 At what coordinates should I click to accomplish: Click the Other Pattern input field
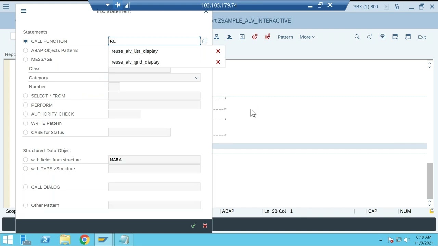coord(154,205)
